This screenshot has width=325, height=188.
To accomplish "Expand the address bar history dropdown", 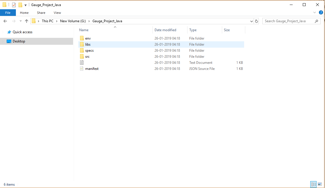I will (251, 21).
